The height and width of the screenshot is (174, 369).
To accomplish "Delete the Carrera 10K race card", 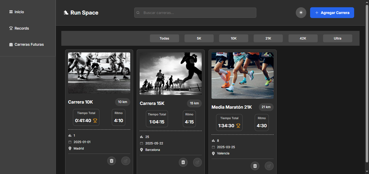I will coord(112,161).
